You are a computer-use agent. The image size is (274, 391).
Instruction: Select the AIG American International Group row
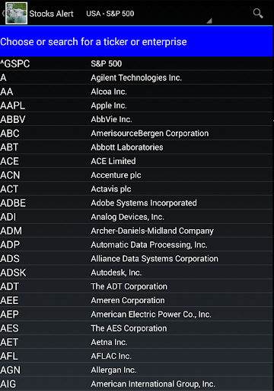tap(136, 384)
